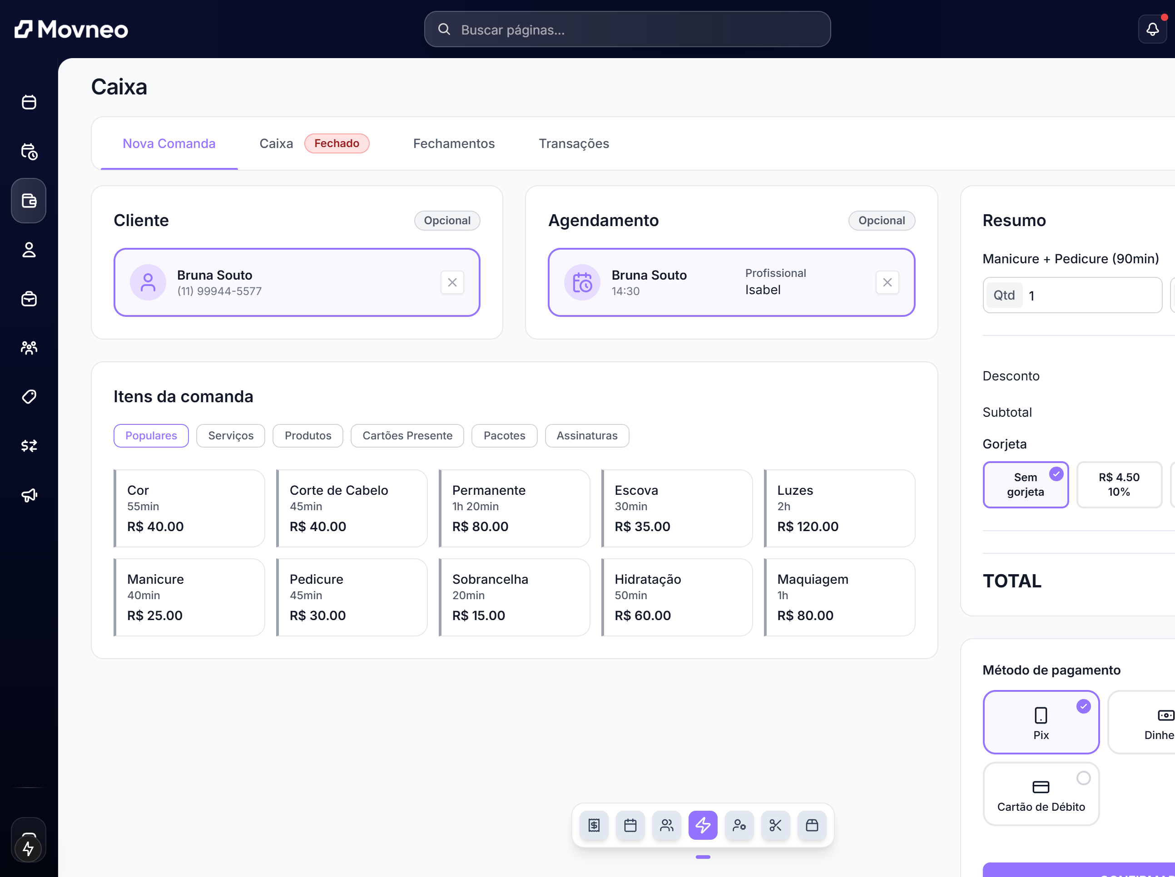Click the Buscar páginas search field

pyautogui.click(x=627, y=30)
